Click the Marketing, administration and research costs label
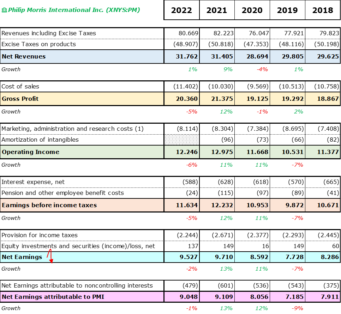341x314 pixels. (72, 129)
